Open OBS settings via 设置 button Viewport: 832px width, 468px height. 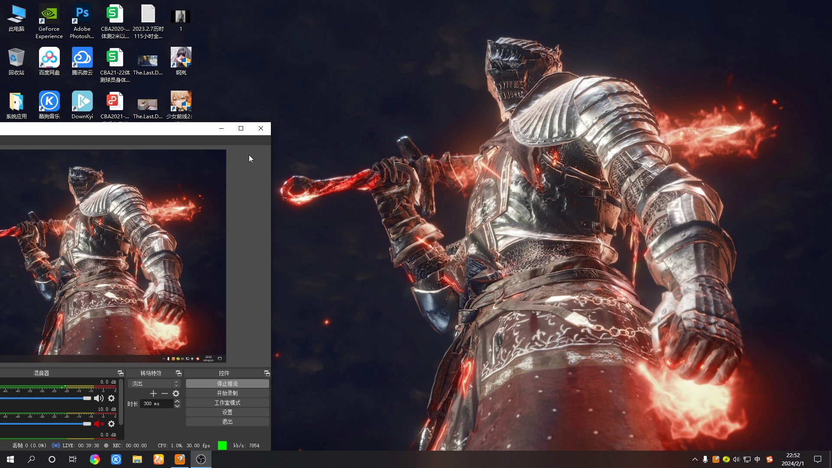click(x=227, y=412)
